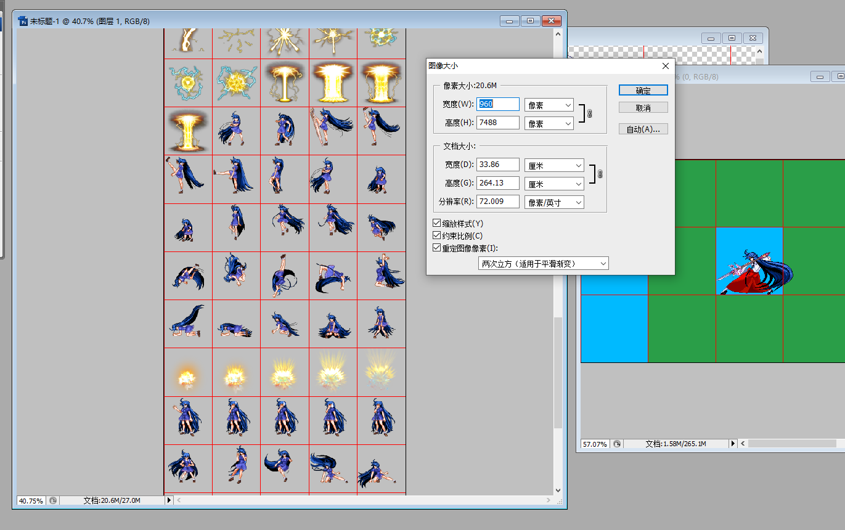The height and width of the screenshot is (530, 845).
Task: Click the Photoshop icon in 未标题-1 title bar
Action: point(23,21)
